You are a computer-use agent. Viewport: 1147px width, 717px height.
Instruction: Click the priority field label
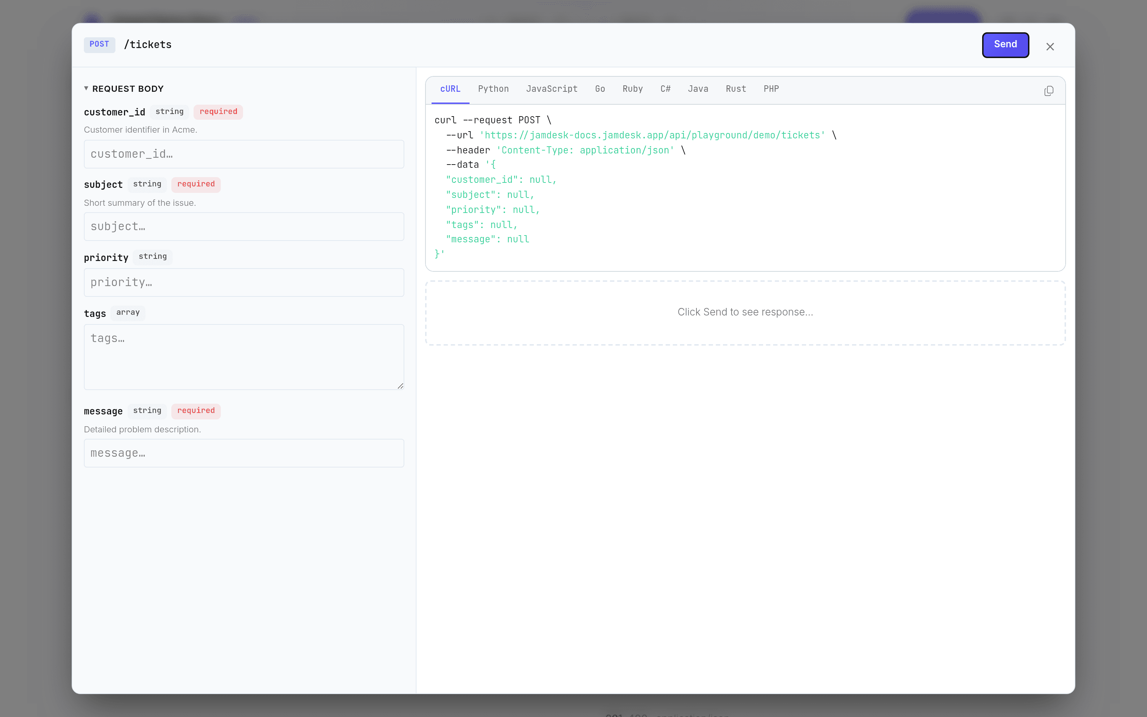[x=106, y=258]
